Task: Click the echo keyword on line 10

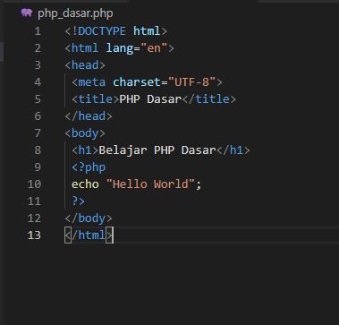Action: click(x=85, y=184)
